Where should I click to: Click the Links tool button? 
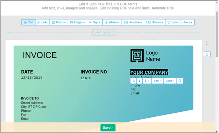point(43,22)
